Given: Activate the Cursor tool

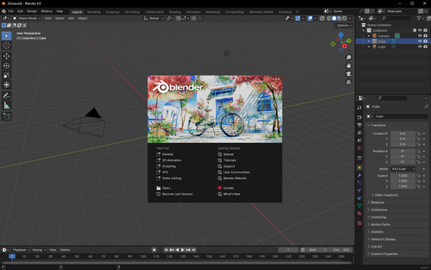Looking at the screenshot, I should point(6,45).
